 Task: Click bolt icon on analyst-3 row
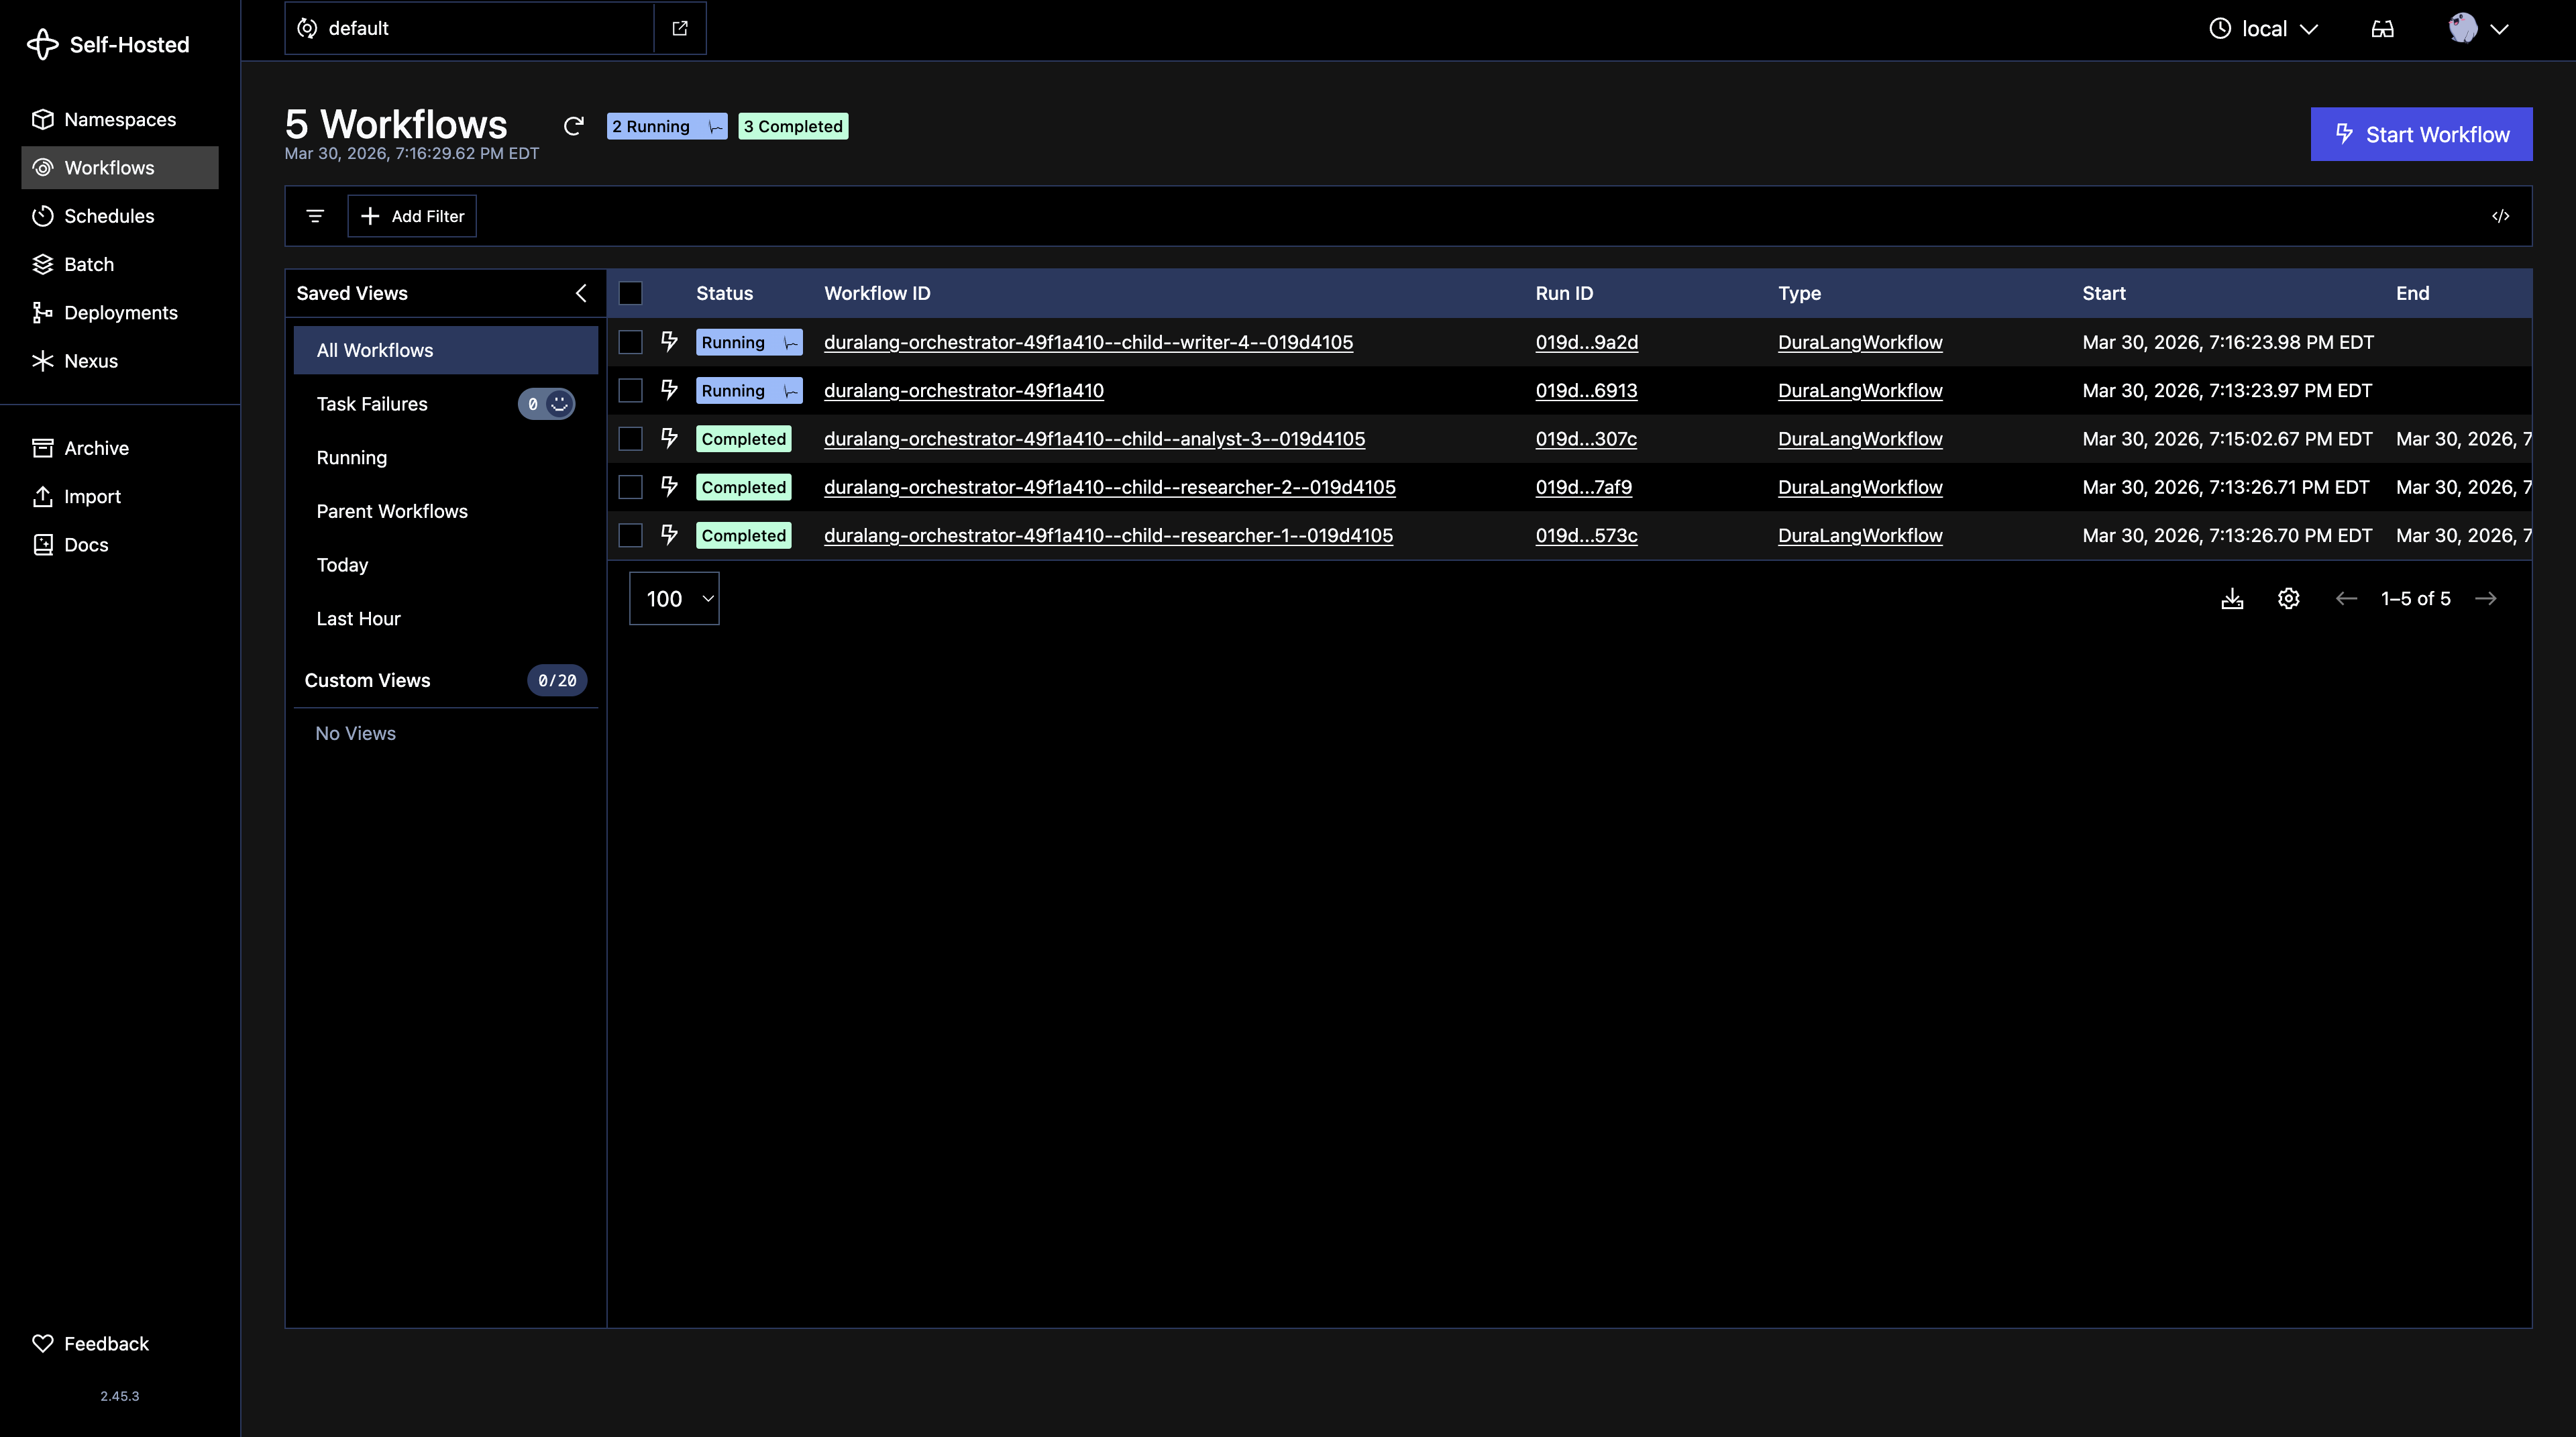pyautogui.click(x=669, y=438)
